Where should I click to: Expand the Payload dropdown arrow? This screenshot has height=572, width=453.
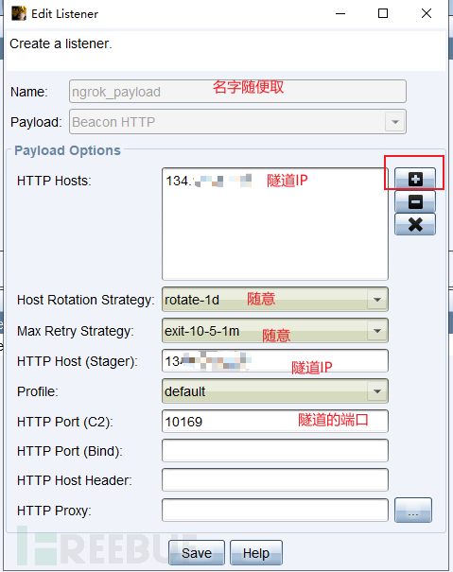pos(394,122)
